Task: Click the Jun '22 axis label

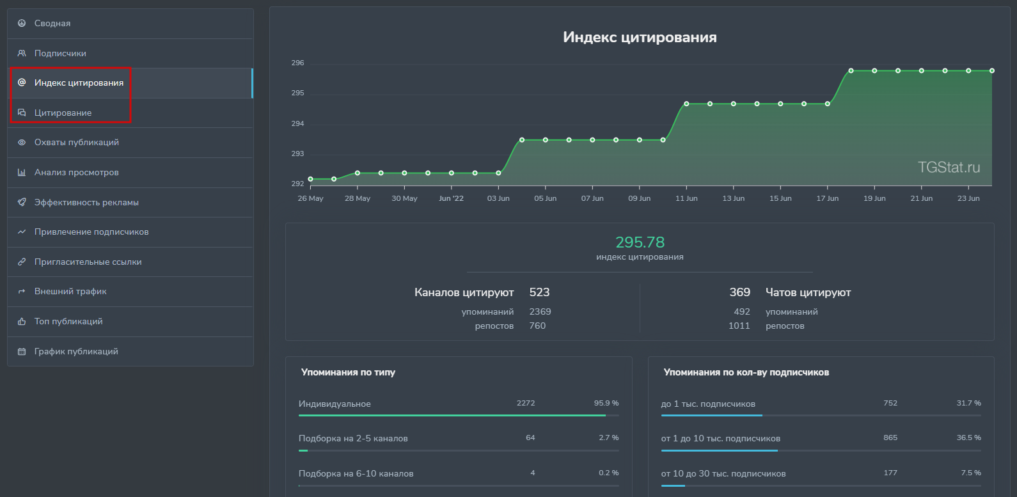Action: [451, 198]
